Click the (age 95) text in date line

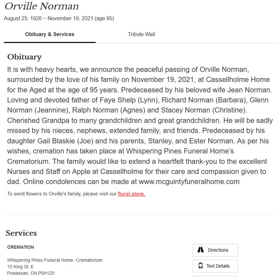click(x=104, y=19)
